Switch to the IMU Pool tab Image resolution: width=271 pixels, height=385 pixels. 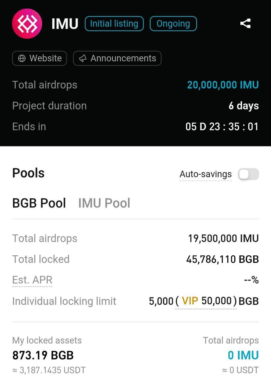tap(104, 203)
